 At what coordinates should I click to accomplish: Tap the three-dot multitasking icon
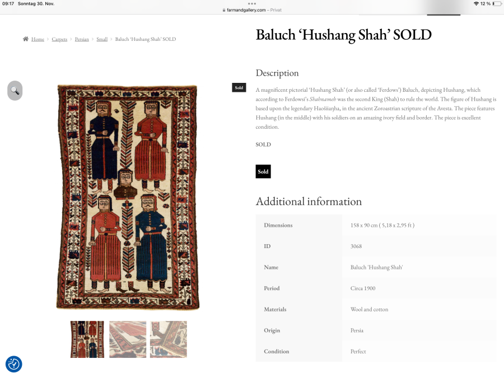[252, 3]
